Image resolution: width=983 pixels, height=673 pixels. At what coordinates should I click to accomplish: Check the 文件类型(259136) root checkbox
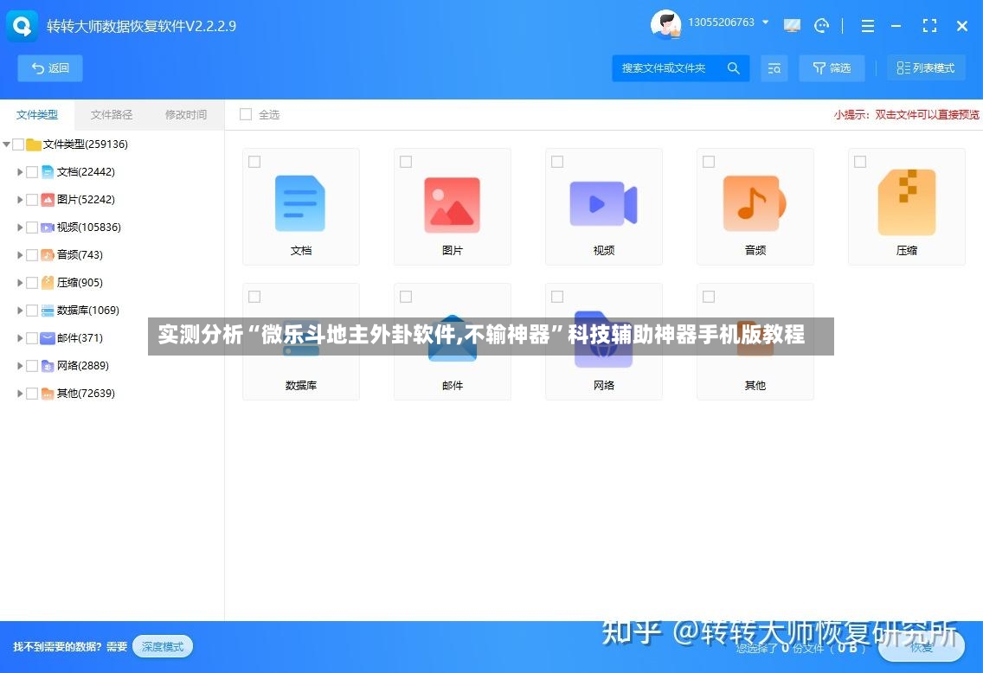[18, 144]
